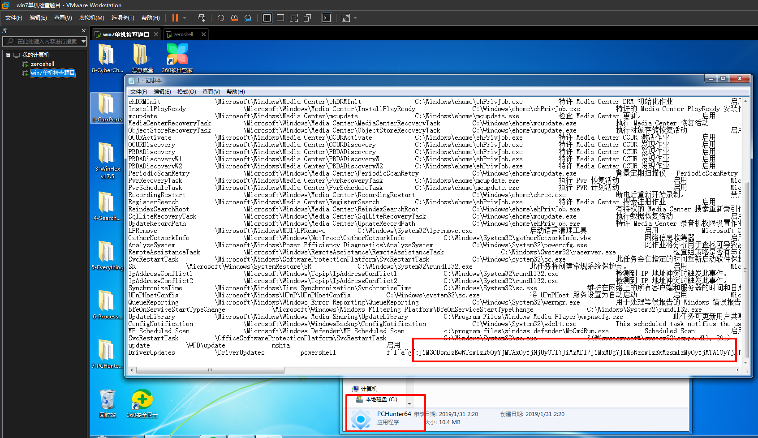Pause the virtual machine with the orange button
The image size is (758, 438).
coord(175,18)
